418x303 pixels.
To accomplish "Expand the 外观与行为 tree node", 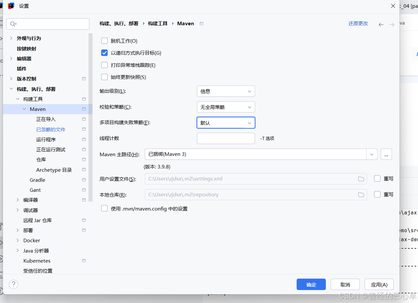I will (x=11, y=38).
